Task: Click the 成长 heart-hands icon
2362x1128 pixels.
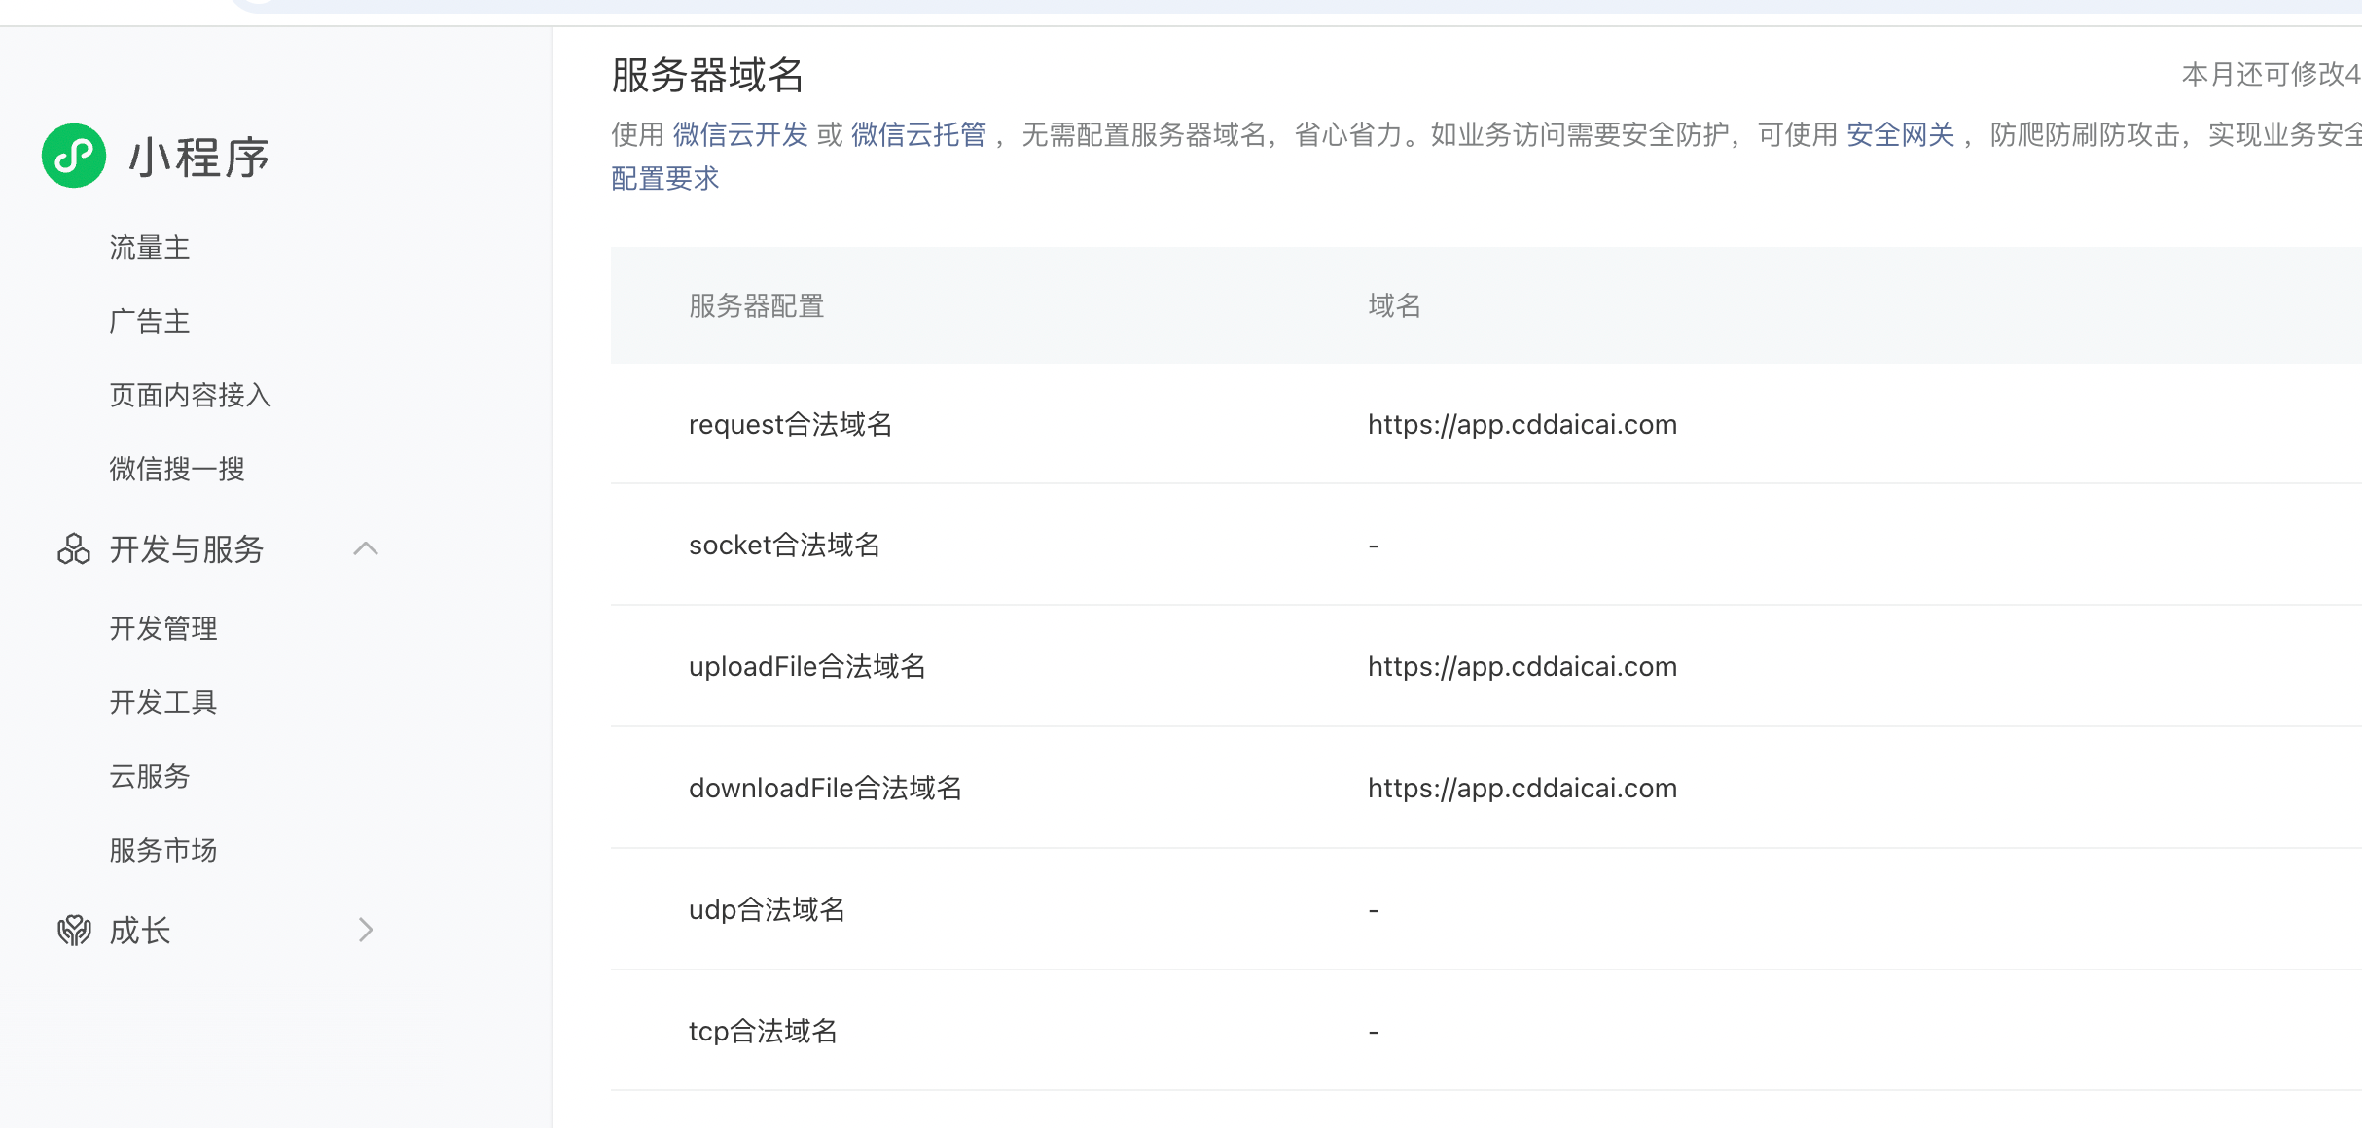Action: click(74, 931)
